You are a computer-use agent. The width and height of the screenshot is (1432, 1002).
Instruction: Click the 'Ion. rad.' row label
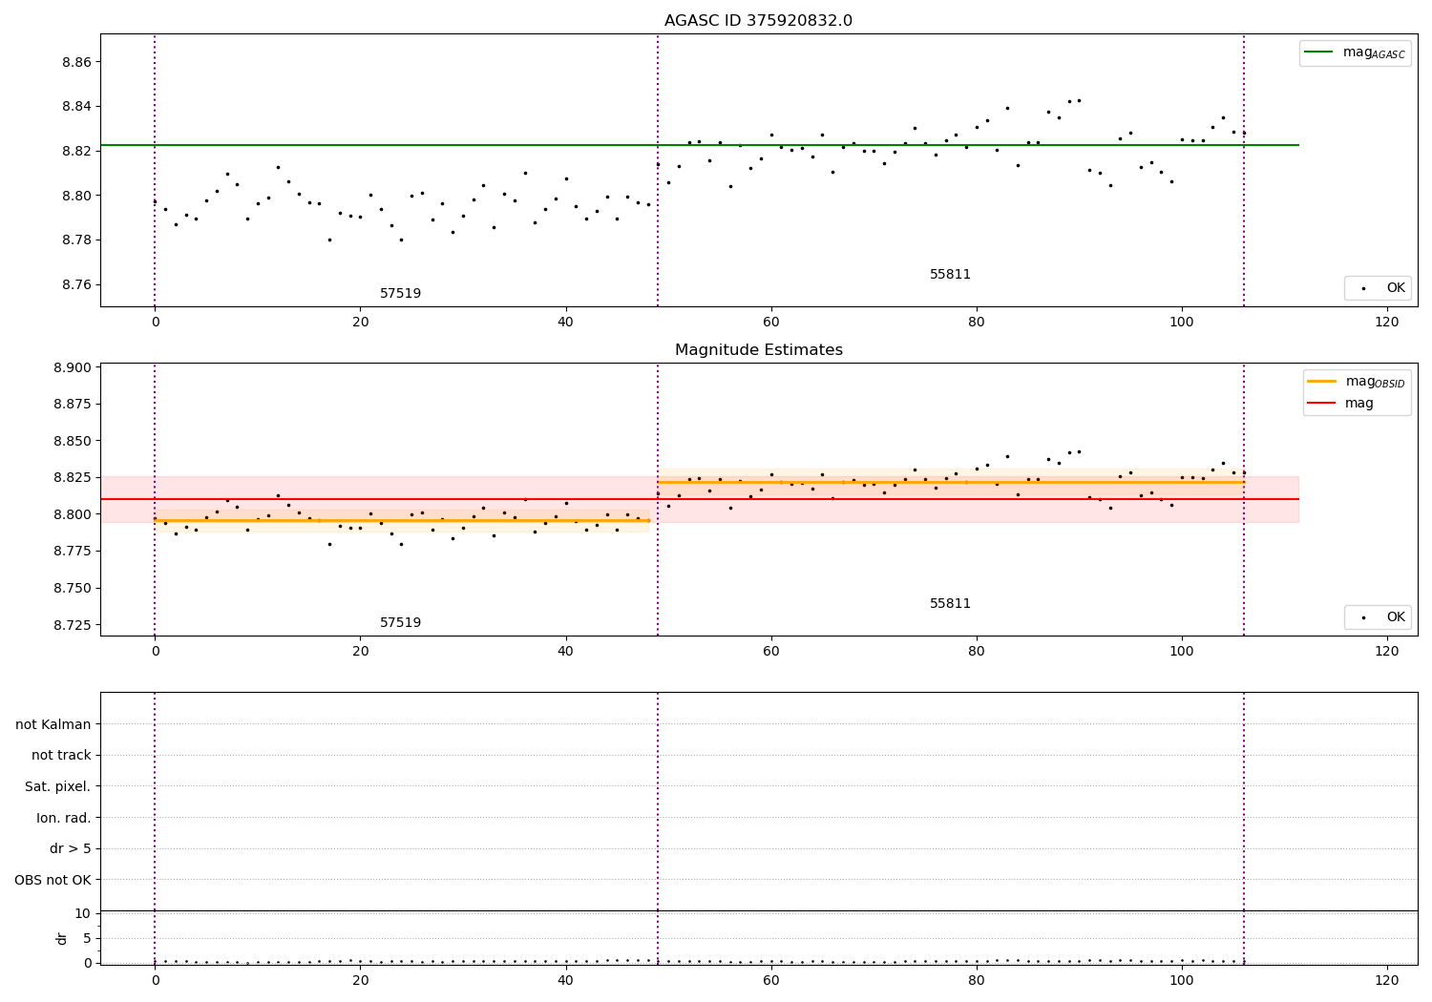click(x=64, y=819)
